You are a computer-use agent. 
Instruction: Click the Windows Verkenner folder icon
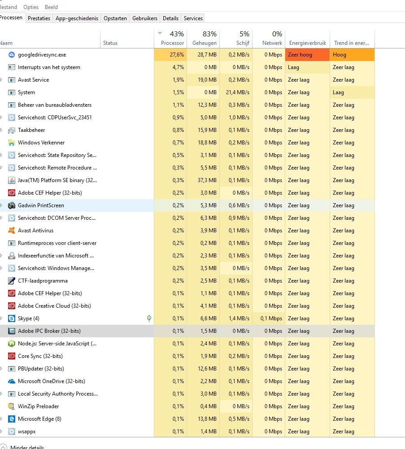pyautogui.click(x=12, y=143)
